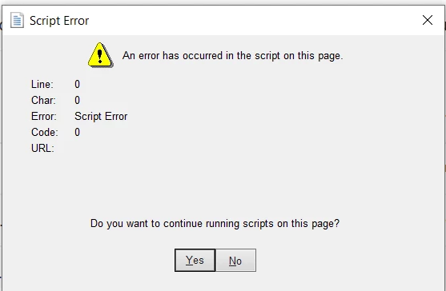446x291 pixels.
Task: Click the Line value 0
Action: click(77, 84)
